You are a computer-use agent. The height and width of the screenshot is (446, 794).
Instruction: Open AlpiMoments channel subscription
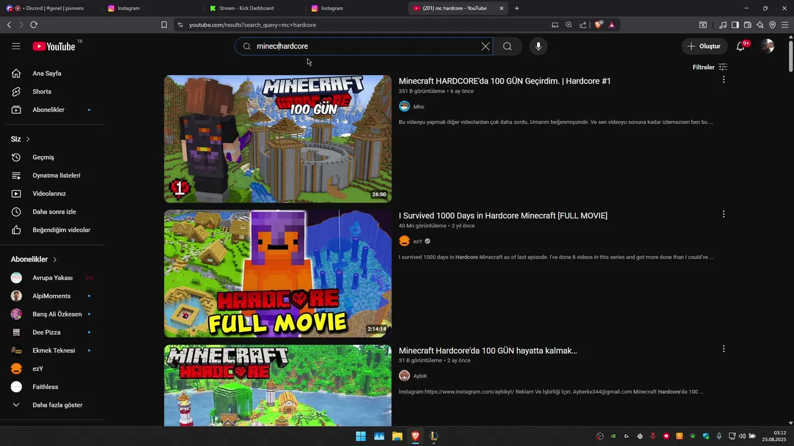53,296
